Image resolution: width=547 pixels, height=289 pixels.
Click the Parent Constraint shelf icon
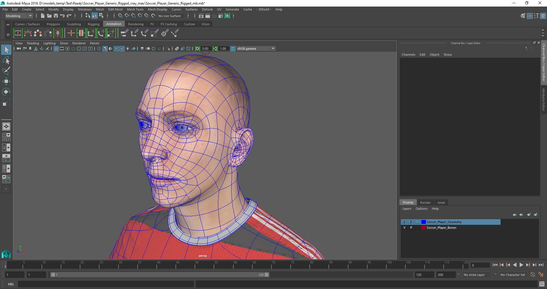click(x=124, y=33)
